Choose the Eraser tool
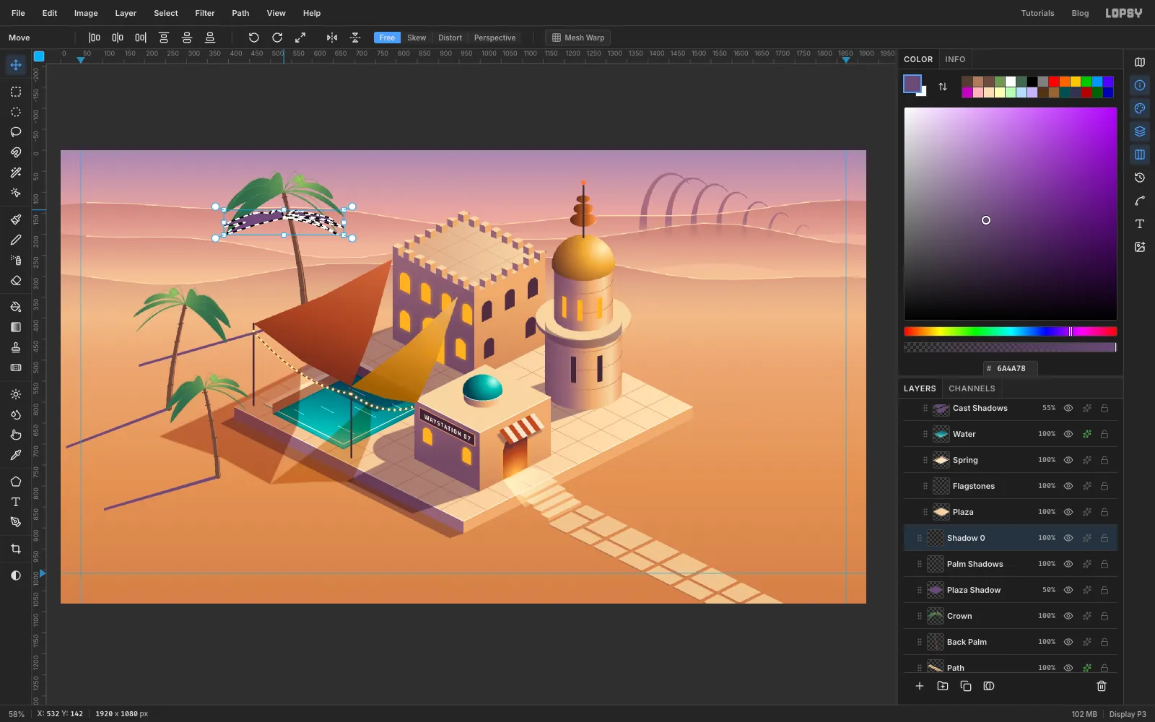 point(16,281)
